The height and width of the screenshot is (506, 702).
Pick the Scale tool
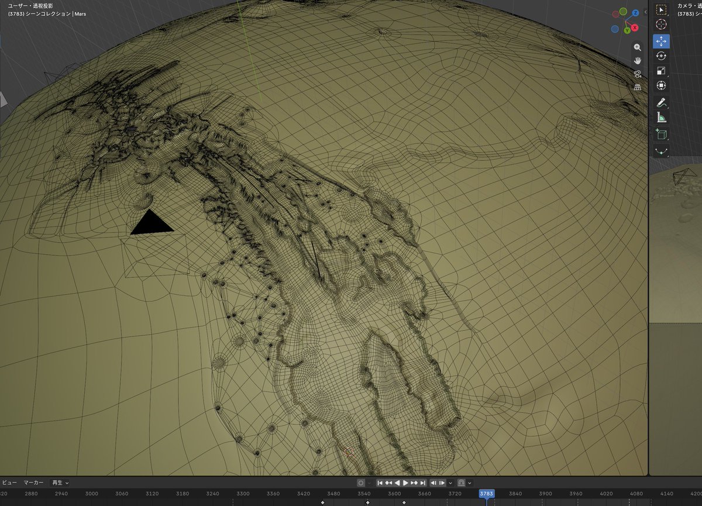point(662,71)
